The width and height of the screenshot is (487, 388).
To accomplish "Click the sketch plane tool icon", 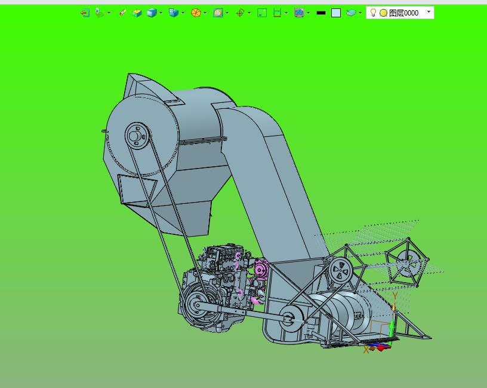I will (100, 13).
